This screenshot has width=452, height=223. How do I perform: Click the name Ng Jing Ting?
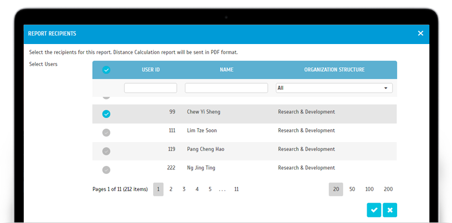[x=201, y=168]
